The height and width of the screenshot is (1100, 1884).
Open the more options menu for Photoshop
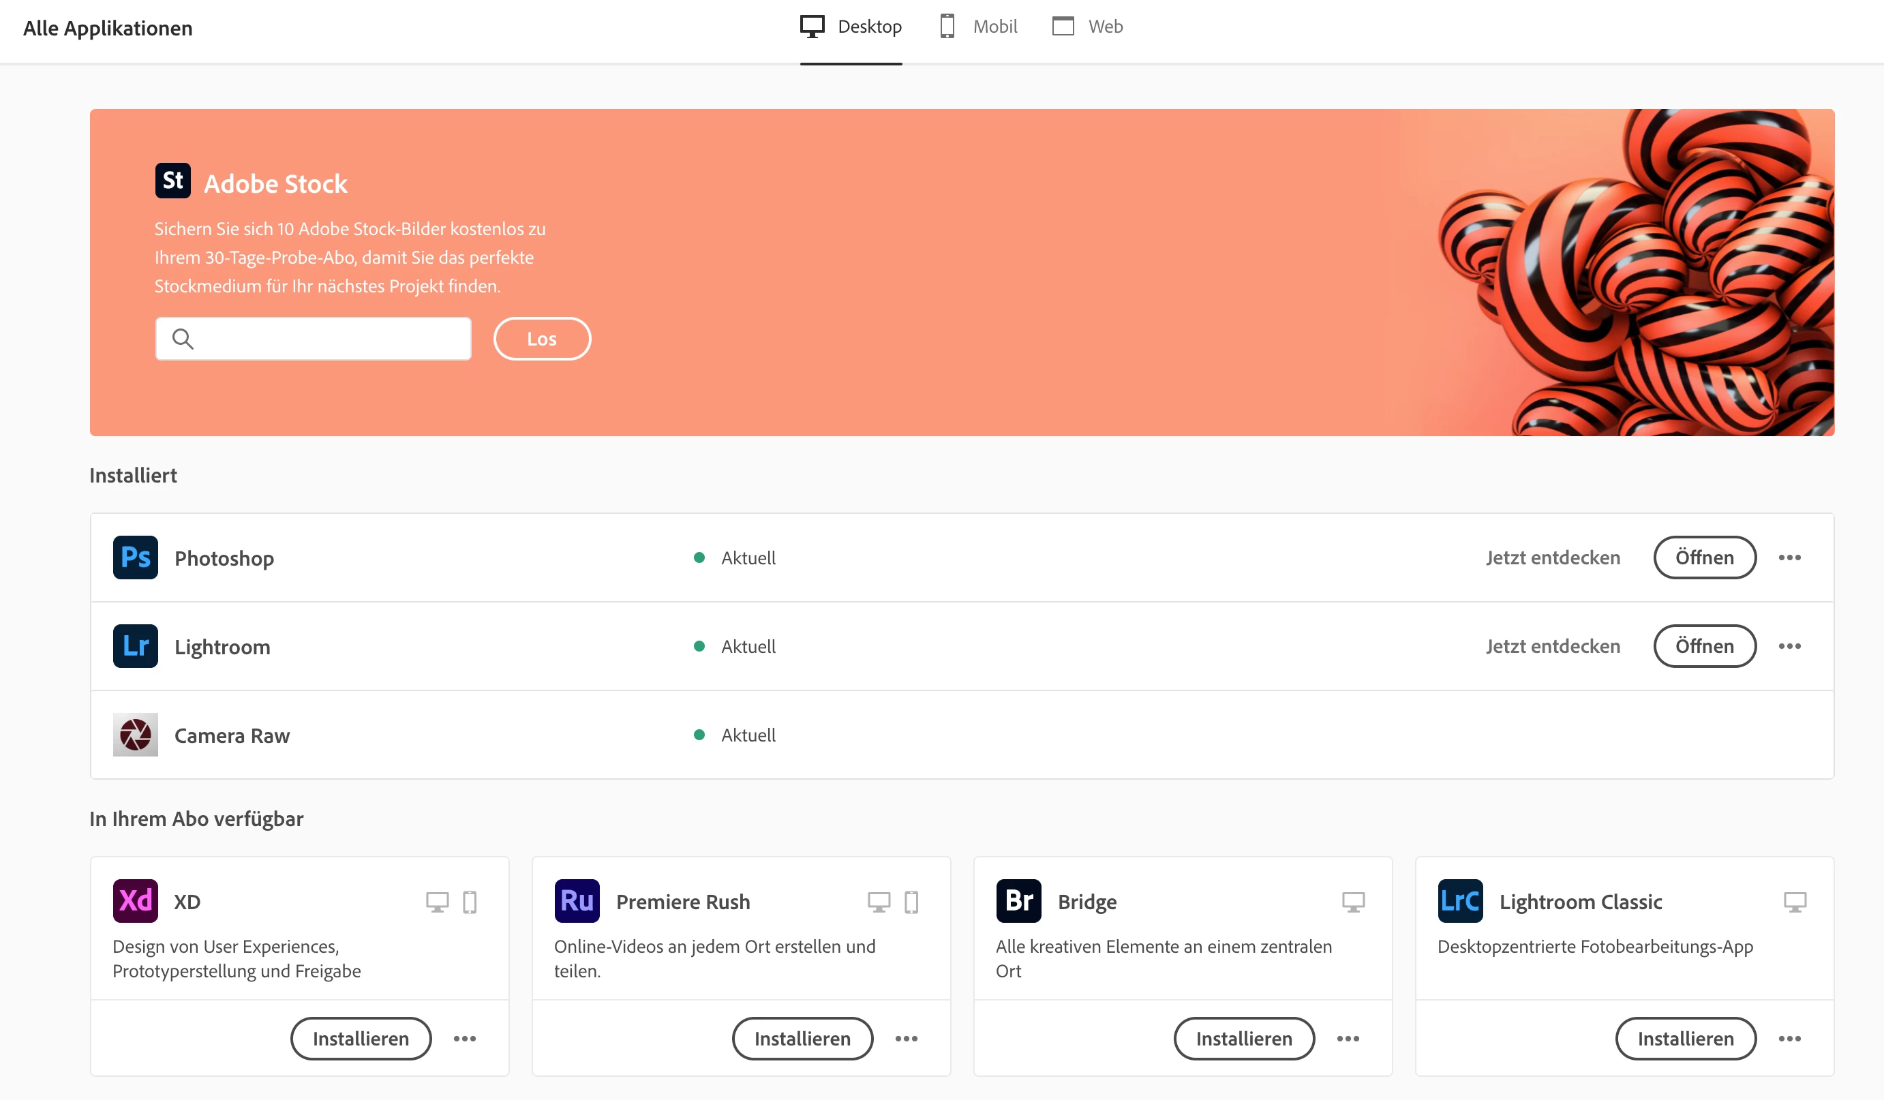pyautogui.click(x=1789, y=557)
